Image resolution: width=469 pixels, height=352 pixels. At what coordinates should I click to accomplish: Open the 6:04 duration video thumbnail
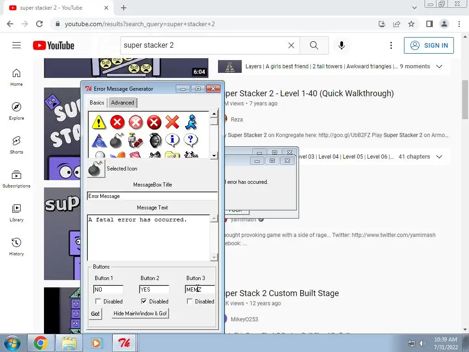pos(126,68)
